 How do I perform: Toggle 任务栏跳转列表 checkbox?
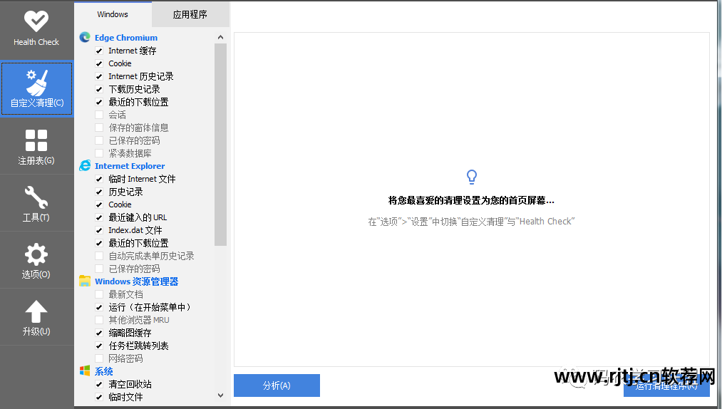[99, 346]
